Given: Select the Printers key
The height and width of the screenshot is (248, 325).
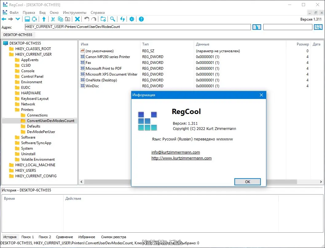Looking at the screenshot, I should [27, 110].
